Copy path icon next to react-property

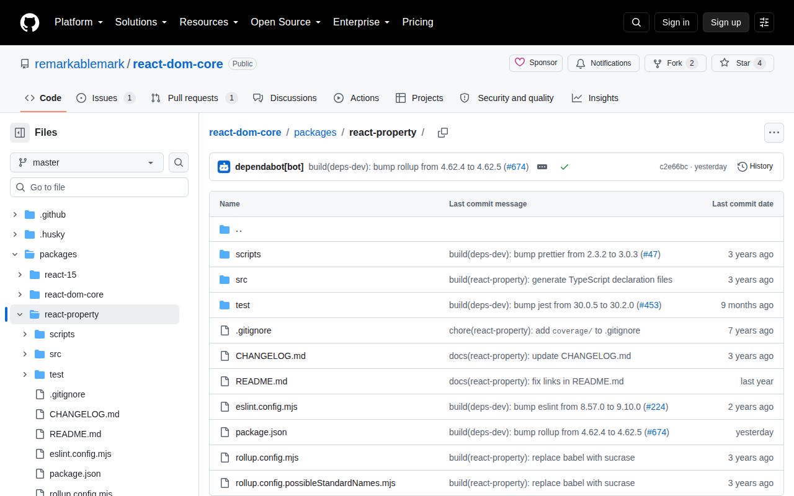click(443, 133)
